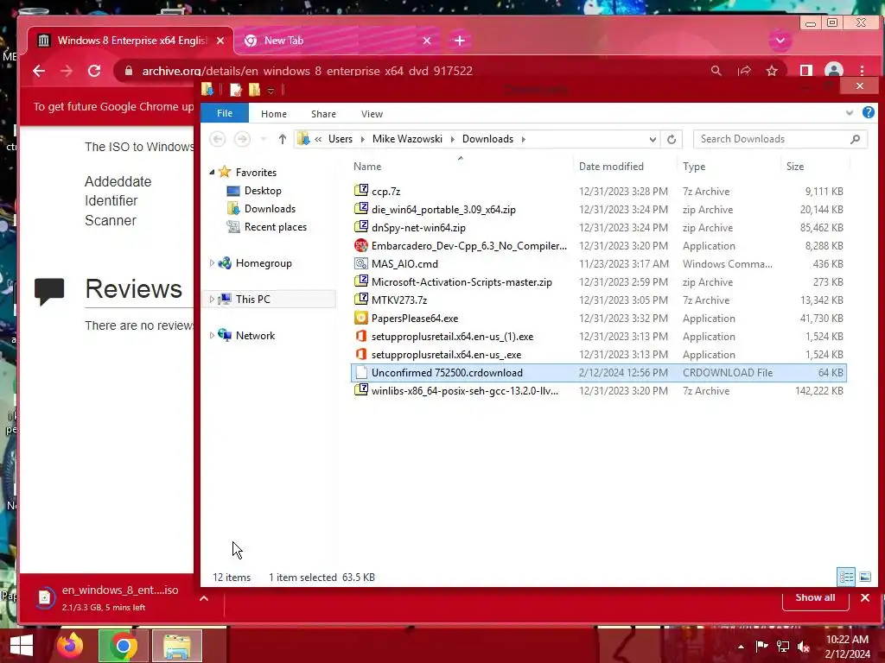
Task: Switch to Windows 8 Enterprise x64 tab
Action: 130,41
